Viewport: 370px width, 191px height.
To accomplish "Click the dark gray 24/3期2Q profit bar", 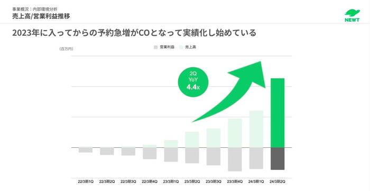I will coord(277,158).
